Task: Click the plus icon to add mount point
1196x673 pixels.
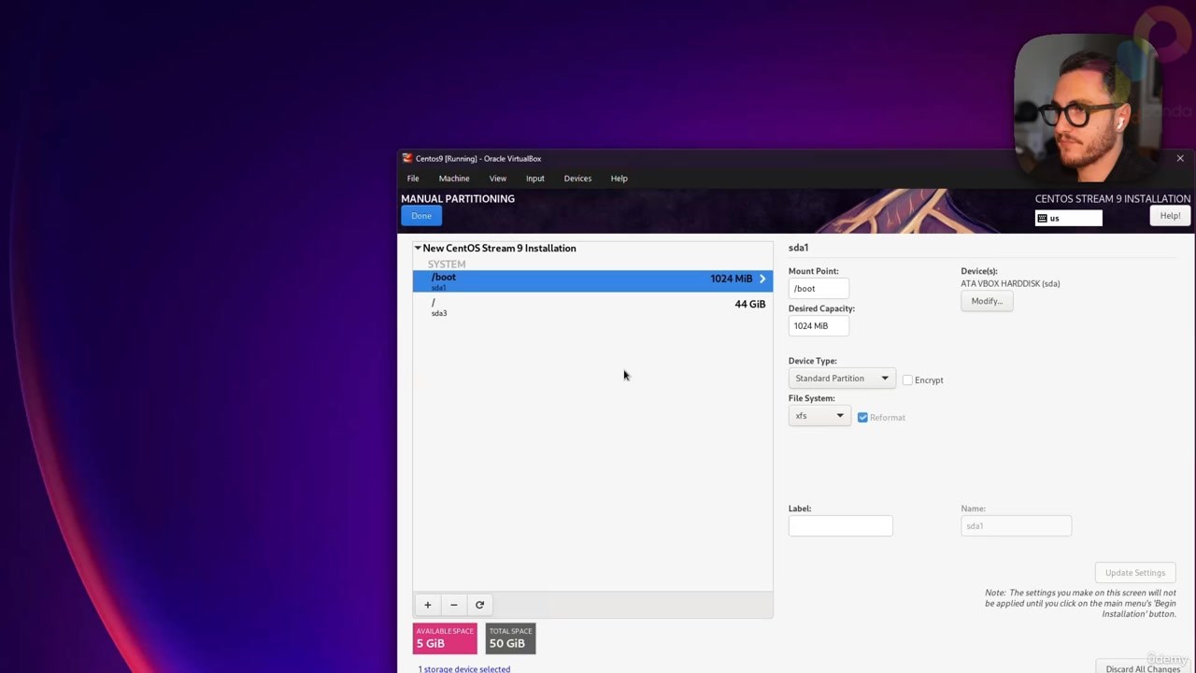Action: tap(428, 605)
